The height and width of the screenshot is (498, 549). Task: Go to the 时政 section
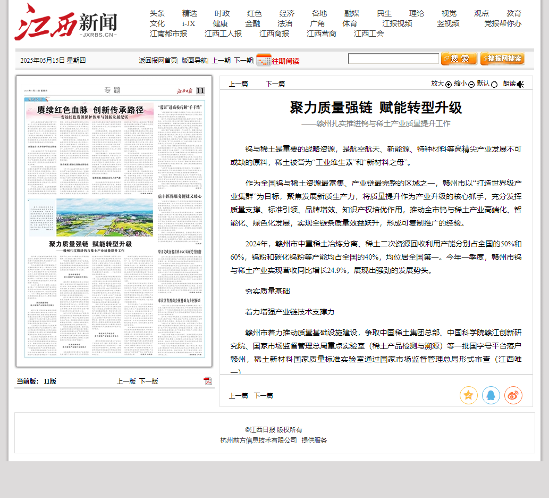222,14
